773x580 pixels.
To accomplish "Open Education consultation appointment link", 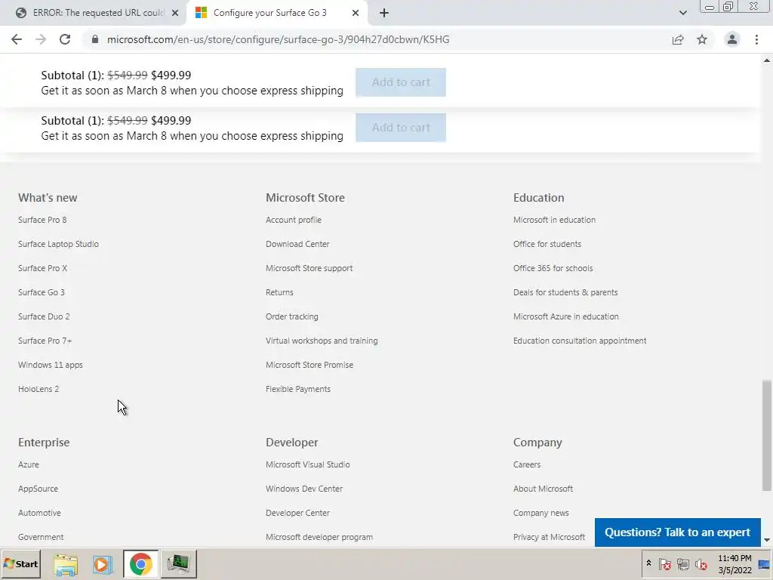I will point(580,341).
